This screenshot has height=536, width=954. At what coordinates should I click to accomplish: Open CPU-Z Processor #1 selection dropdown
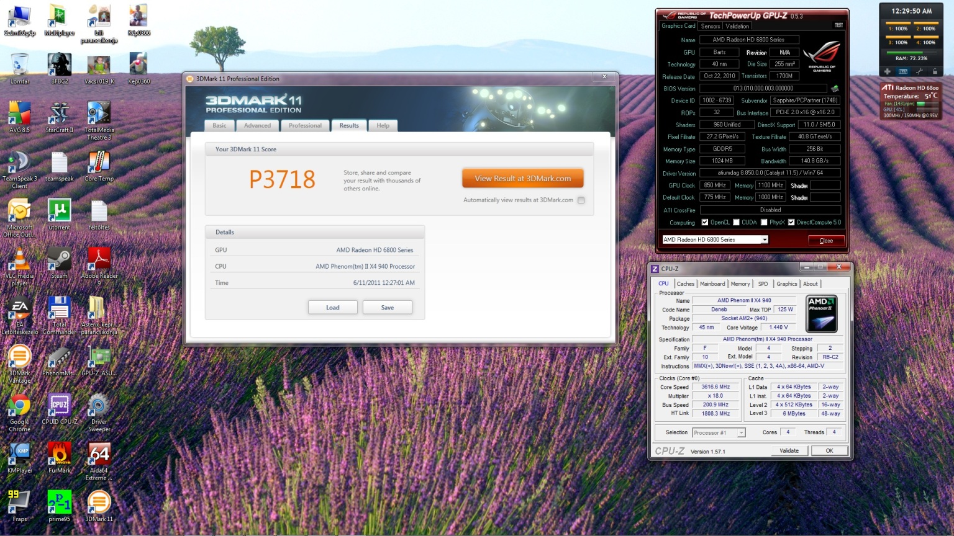(741, 432)
